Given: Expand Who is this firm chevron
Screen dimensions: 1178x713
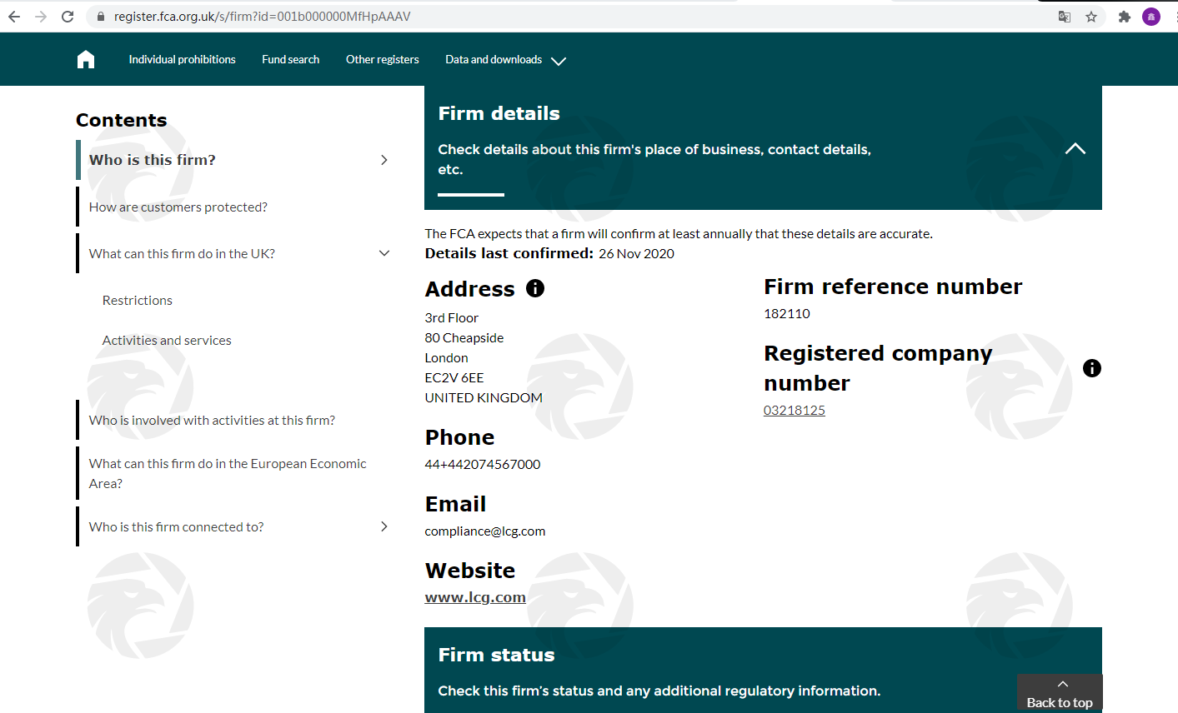Looking at the screenshot, I should coord(384,160).
